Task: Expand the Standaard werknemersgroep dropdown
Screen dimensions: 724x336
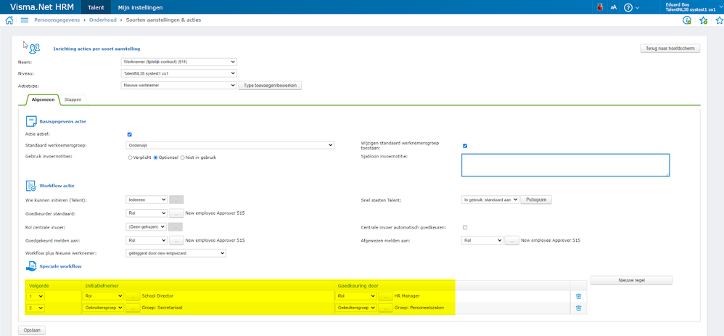Action: pyautogui.click(x=230, y=145)
